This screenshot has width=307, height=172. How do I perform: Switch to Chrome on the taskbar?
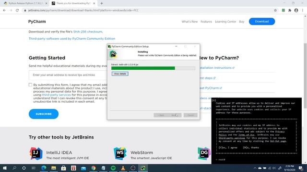[x=94, y=168]
